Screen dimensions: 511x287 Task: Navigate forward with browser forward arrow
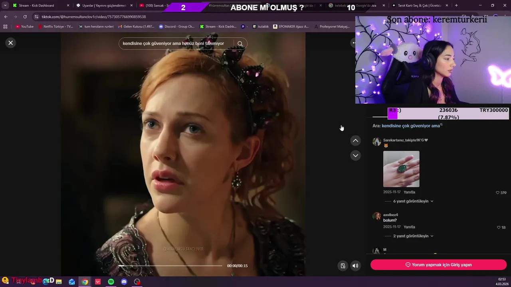point(15,17)
